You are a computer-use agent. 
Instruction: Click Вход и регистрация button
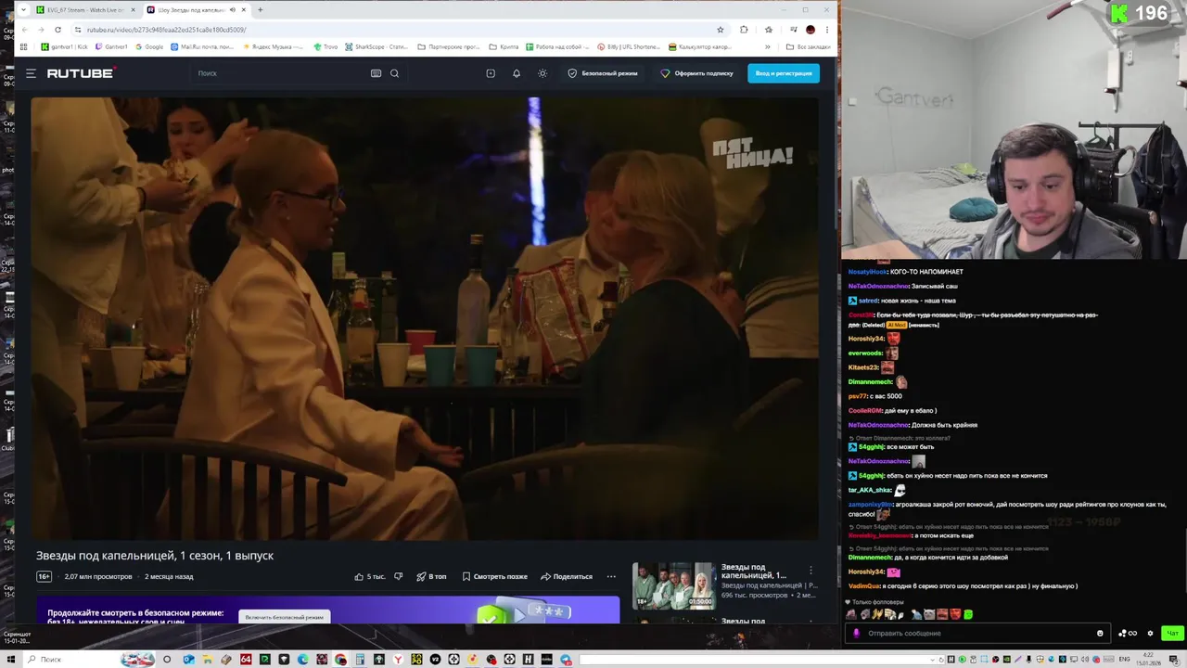784,73
